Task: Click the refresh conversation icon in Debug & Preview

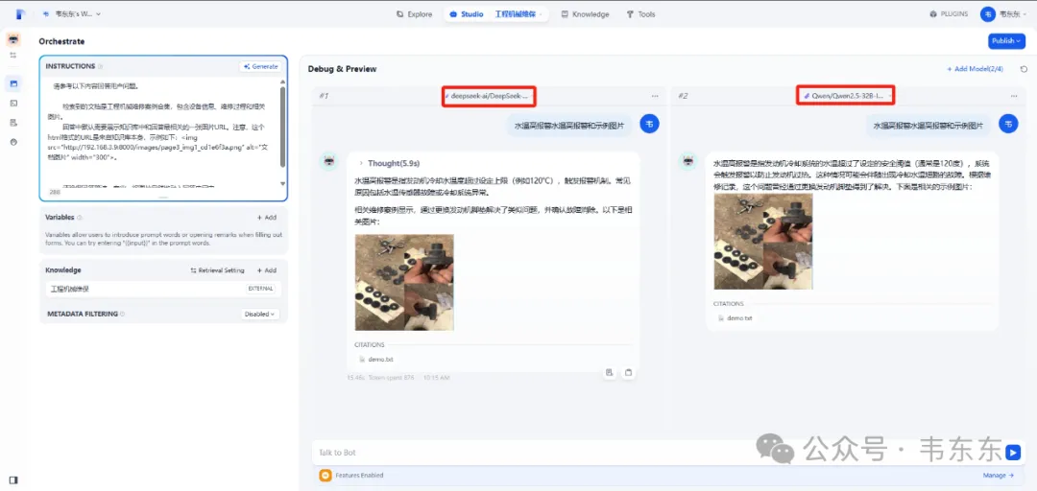Action: tap(1024, 69)
